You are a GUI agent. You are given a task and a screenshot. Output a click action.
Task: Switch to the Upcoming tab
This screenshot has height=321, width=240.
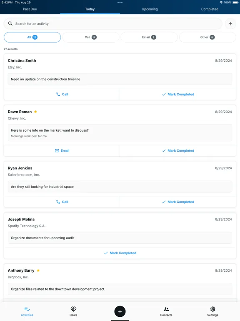point(150,9)
